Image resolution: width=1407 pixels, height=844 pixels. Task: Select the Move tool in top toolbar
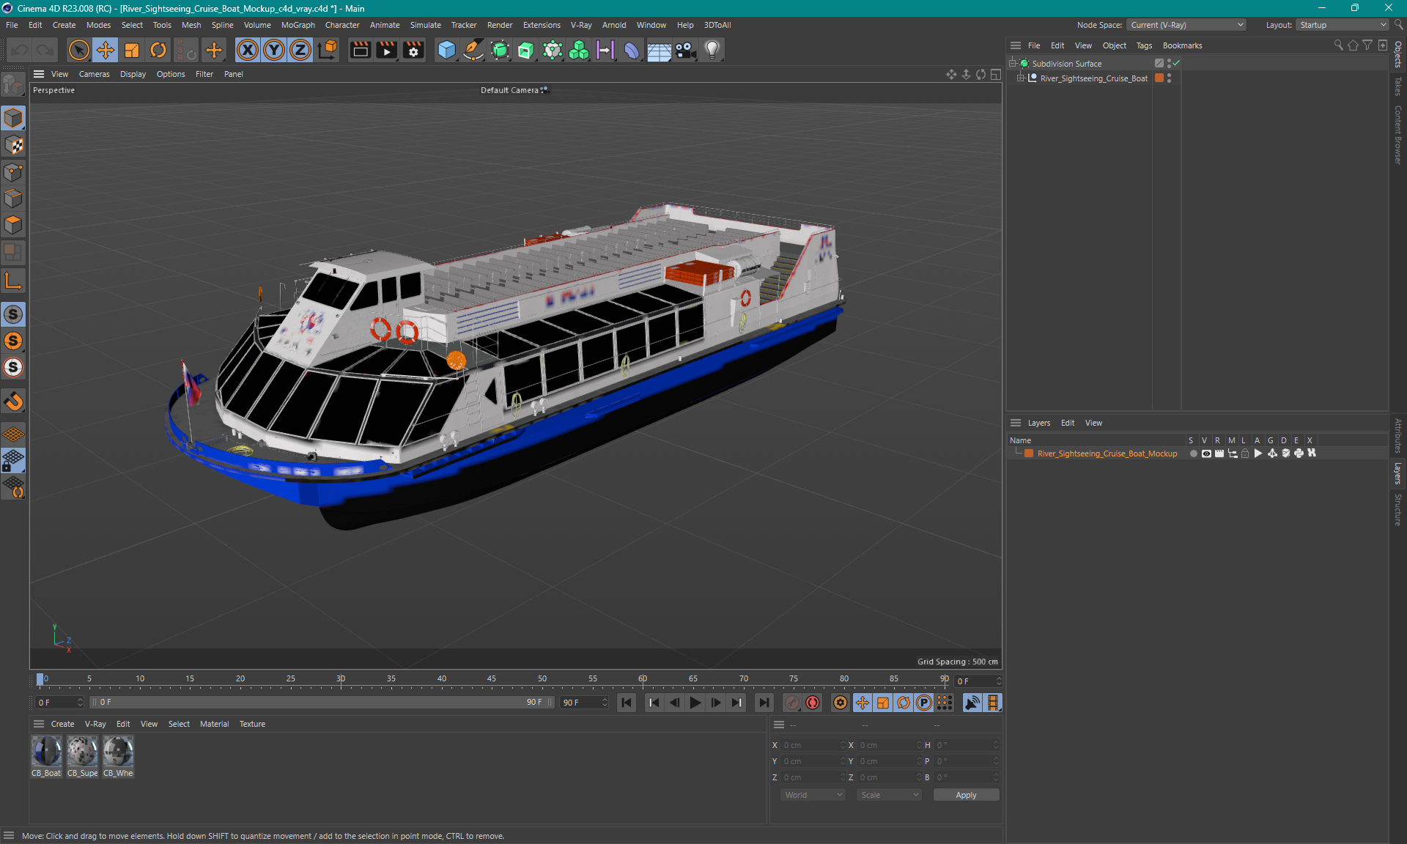click(106, 50)
